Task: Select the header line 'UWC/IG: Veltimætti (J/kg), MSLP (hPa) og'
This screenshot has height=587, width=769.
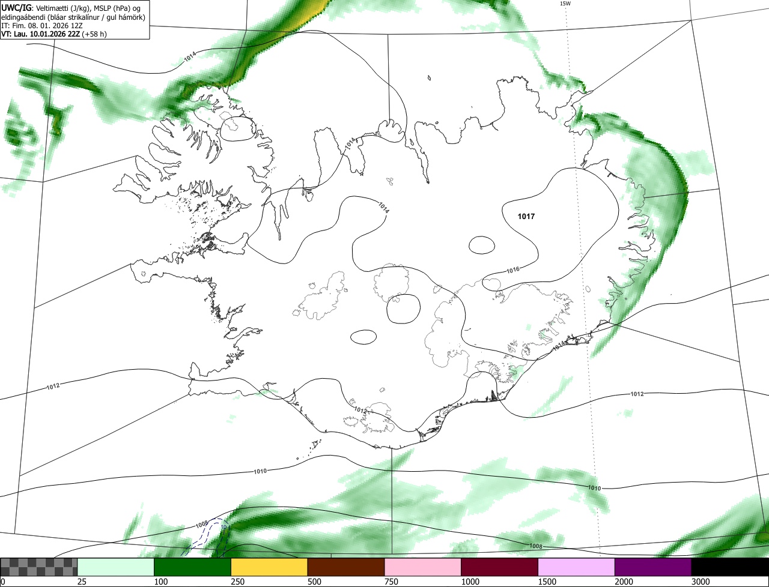Action: point(71,8)
